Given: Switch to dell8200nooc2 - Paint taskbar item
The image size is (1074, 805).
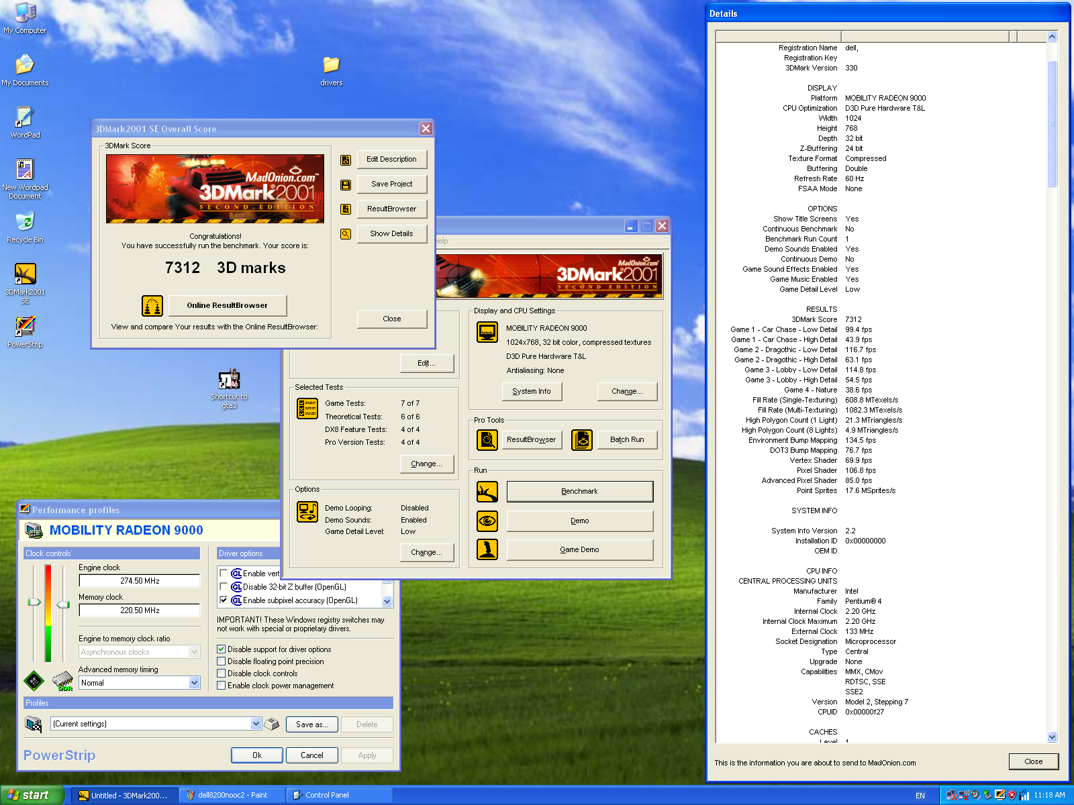Looking at the screenshot, I should click(232, 796).
